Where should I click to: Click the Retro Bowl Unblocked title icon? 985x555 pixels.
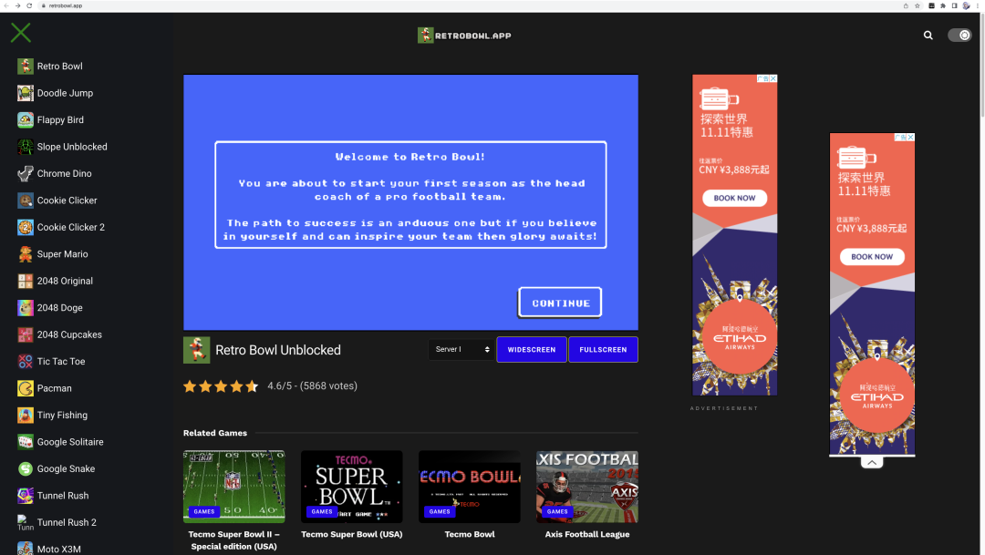197,350
